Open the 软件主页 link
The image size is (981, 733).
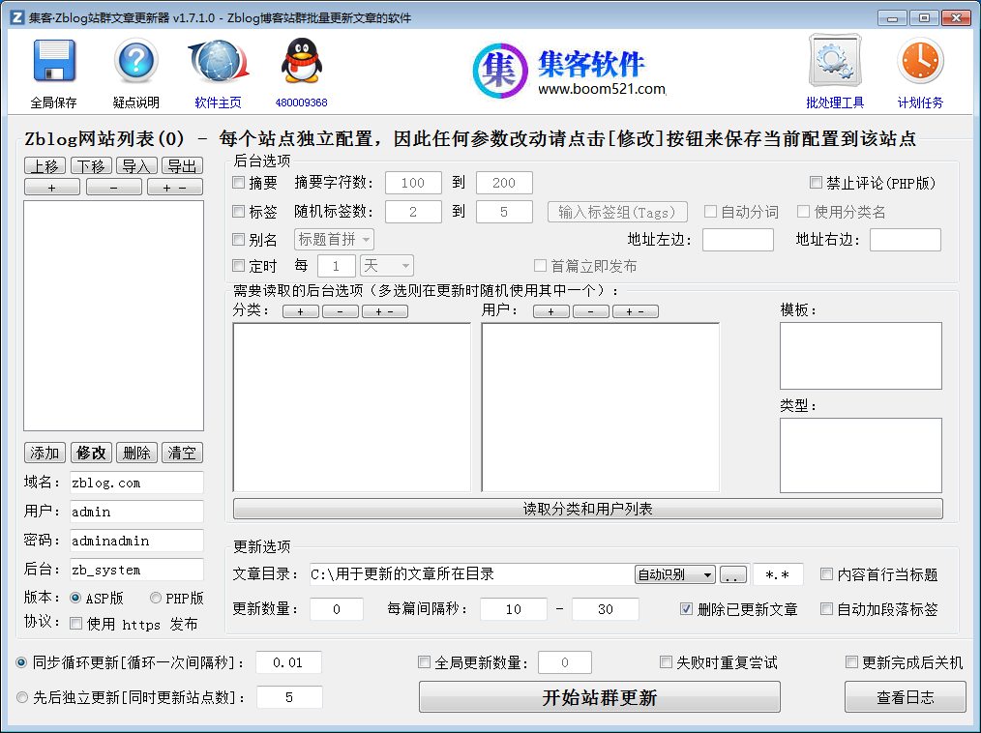(x=218, y=103)
